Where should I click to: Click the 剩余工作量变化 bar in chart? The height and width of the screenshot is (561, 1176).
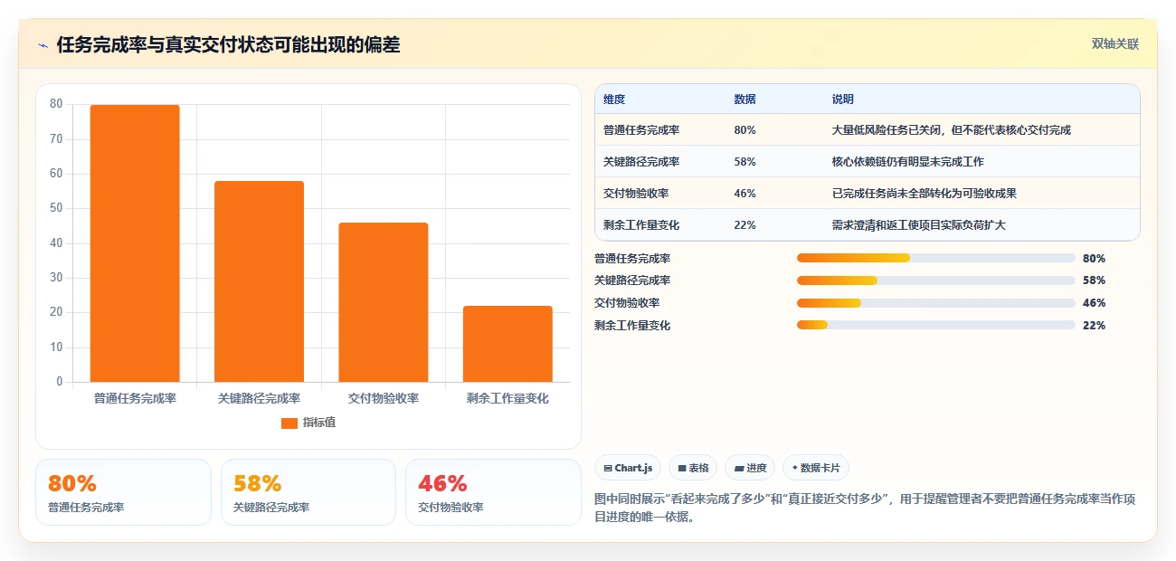[507, 344]
